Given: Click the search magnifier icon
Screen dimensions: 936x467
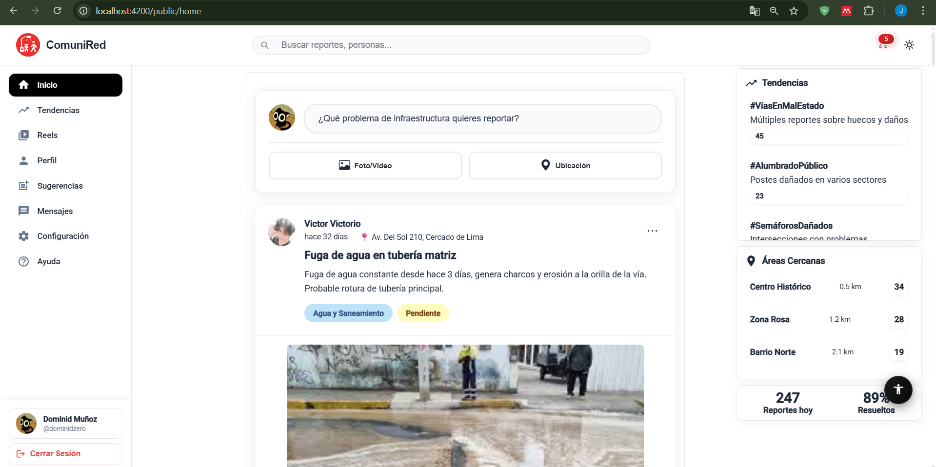Looking at the screenshot, I should [x=265, y=45].
